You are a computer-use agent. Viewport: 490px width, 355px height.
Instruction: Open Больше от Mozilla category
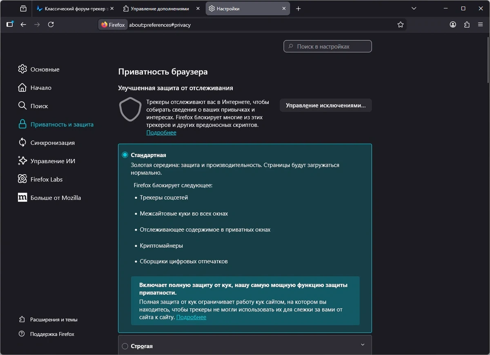[x=49, y=197]
